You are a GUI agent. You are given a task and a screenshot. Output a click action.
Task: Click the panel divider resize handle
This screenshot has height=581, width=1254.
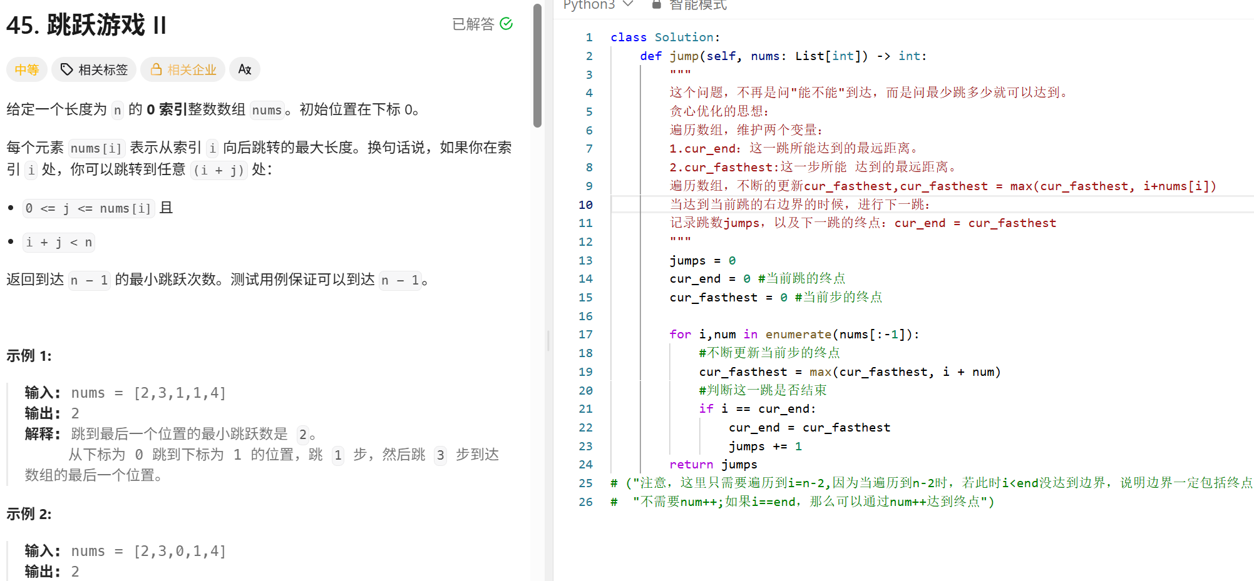point(548,341)
